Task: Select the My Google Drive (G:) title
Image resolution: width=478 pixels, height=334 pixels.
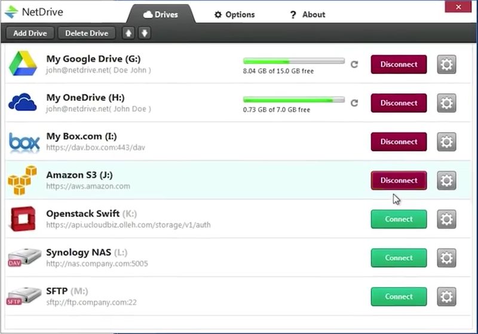Action: 93,59
